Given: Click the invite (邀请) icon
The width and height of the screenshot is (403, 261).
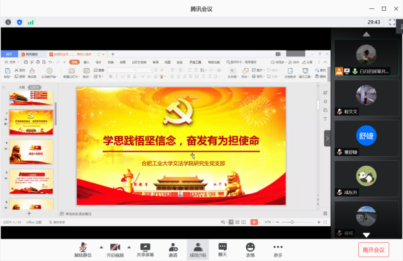Looking at the screenshot, I should click(173, 249).
